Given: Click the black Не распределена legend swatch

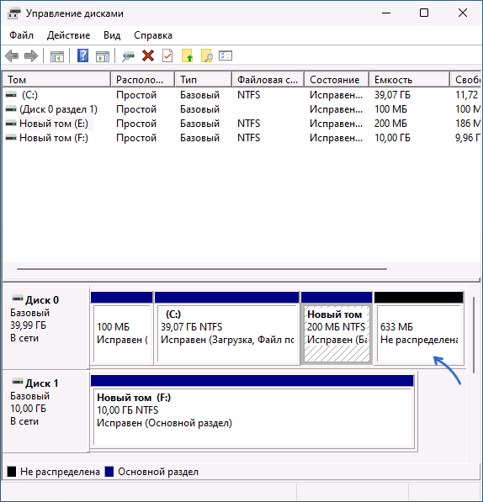Looking at the screenshot, I should click(12, 472).
